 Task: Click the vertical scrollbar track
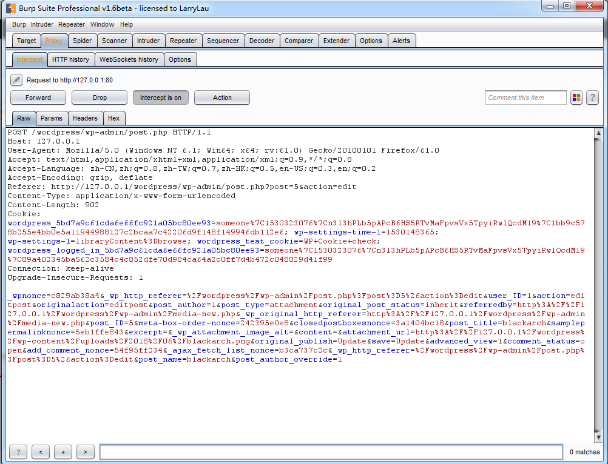click(598, 285)
